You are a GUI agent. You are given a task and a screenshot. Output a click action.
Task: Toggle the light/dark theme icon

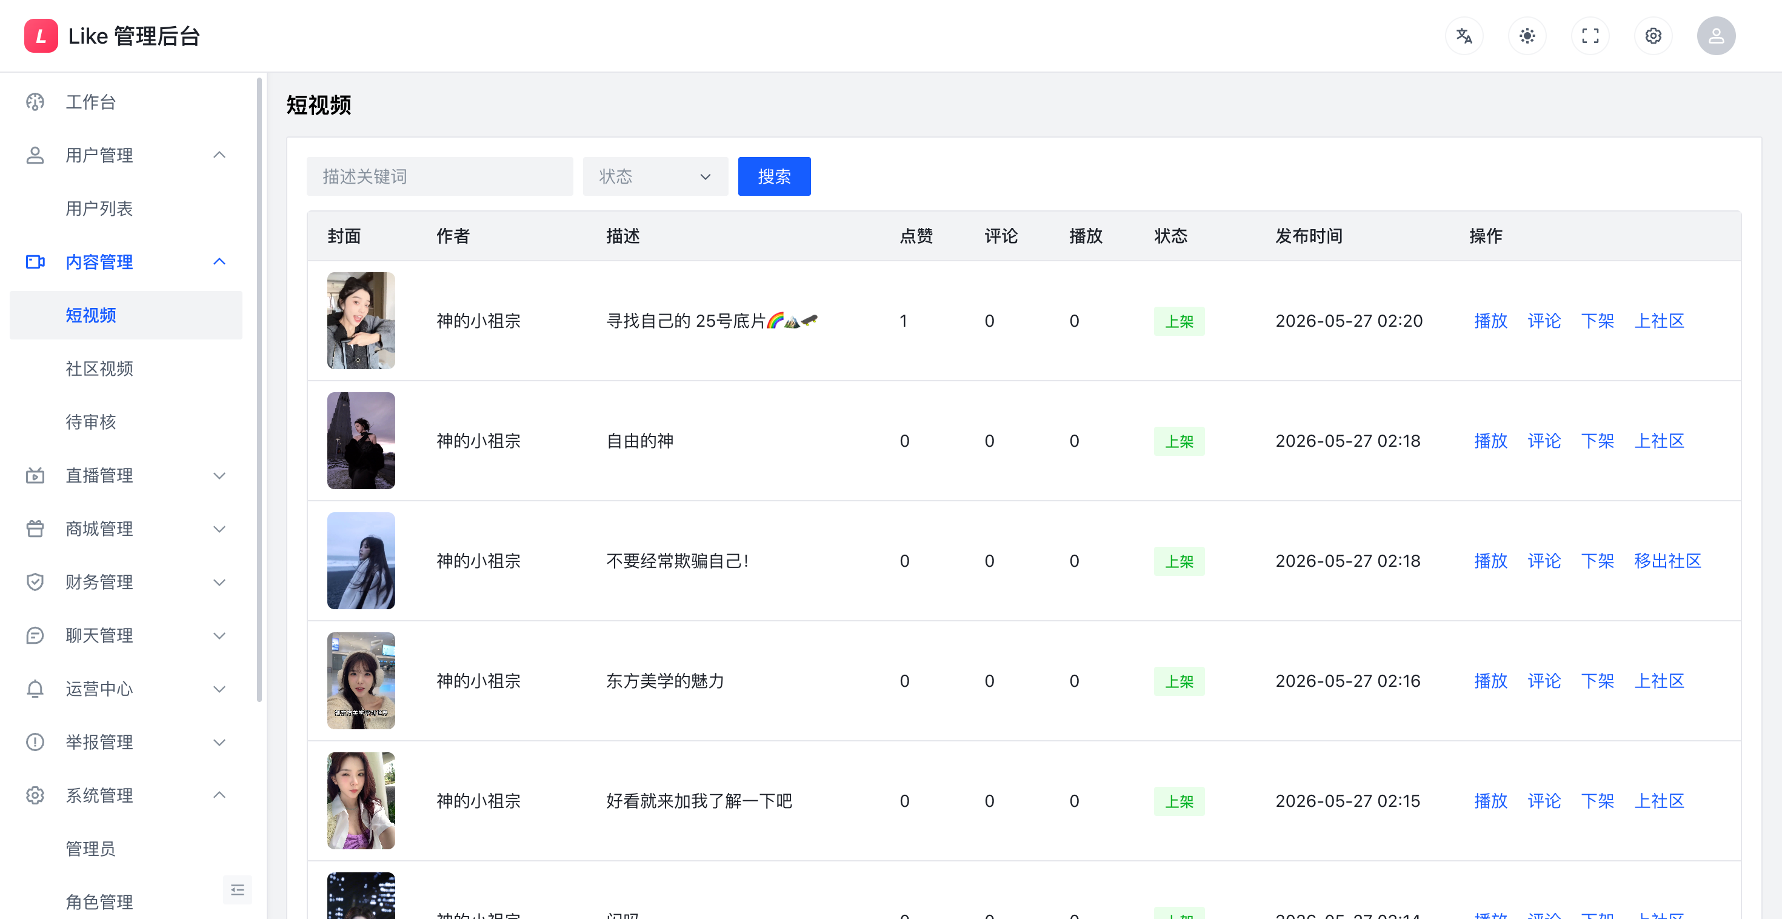(x=1527, y=36)
